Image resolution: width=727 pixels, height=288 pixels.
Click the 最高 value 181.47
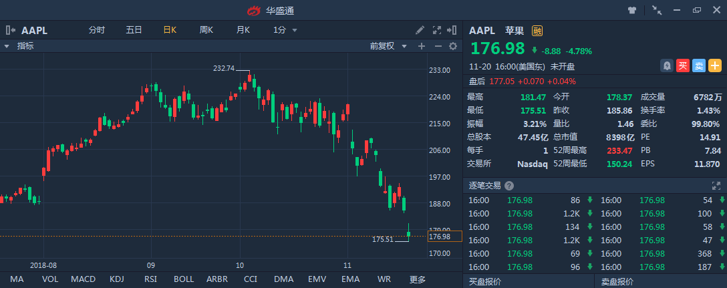pos(533,97)
